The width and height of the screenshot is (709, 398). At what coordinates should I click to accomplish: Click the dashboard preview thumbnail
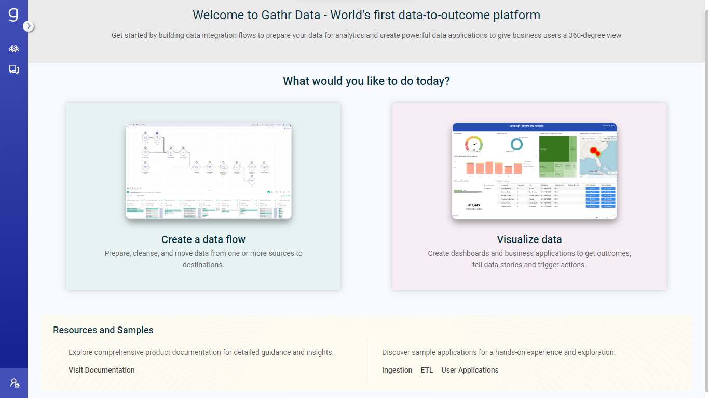point(535,171)
